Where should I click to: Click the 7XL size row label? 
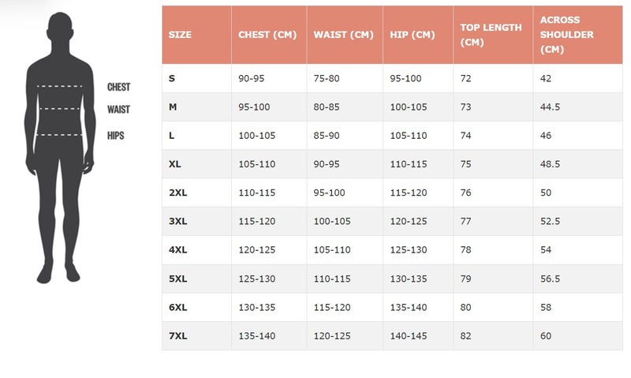[x=178, y=336]
